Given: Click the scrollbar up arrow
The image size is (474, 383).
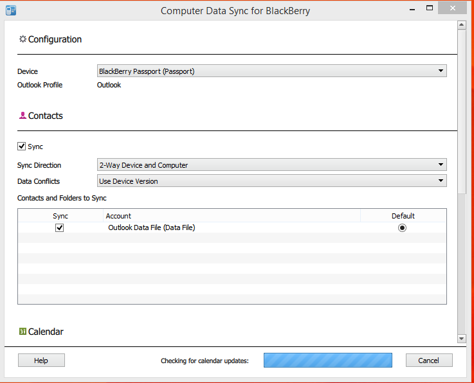Looking at the screenshot, I should click(462, 25).
